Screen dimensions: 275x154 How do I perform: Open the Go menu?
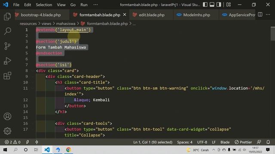point(73,5)
